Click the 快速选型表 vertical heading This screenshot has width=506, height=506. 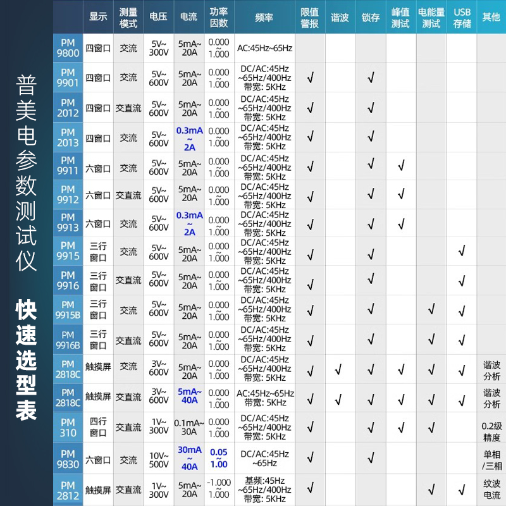[26, 360]
